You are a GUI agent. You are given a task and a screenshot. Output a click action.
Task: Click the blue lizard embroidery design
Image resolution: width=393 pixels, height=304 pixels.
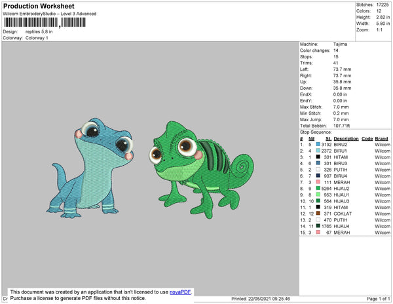pyautogui.click(x=90, y=168)
